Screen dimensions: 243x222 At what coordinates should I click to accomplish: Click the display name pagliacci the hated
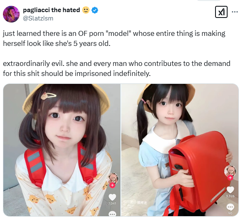[x=51, y=10]
